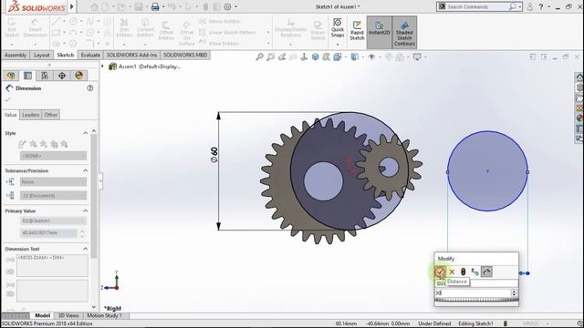Screen dimensions: 584x328
Task: Switch to Motion Study 1 tab
Action: [104, 316]
